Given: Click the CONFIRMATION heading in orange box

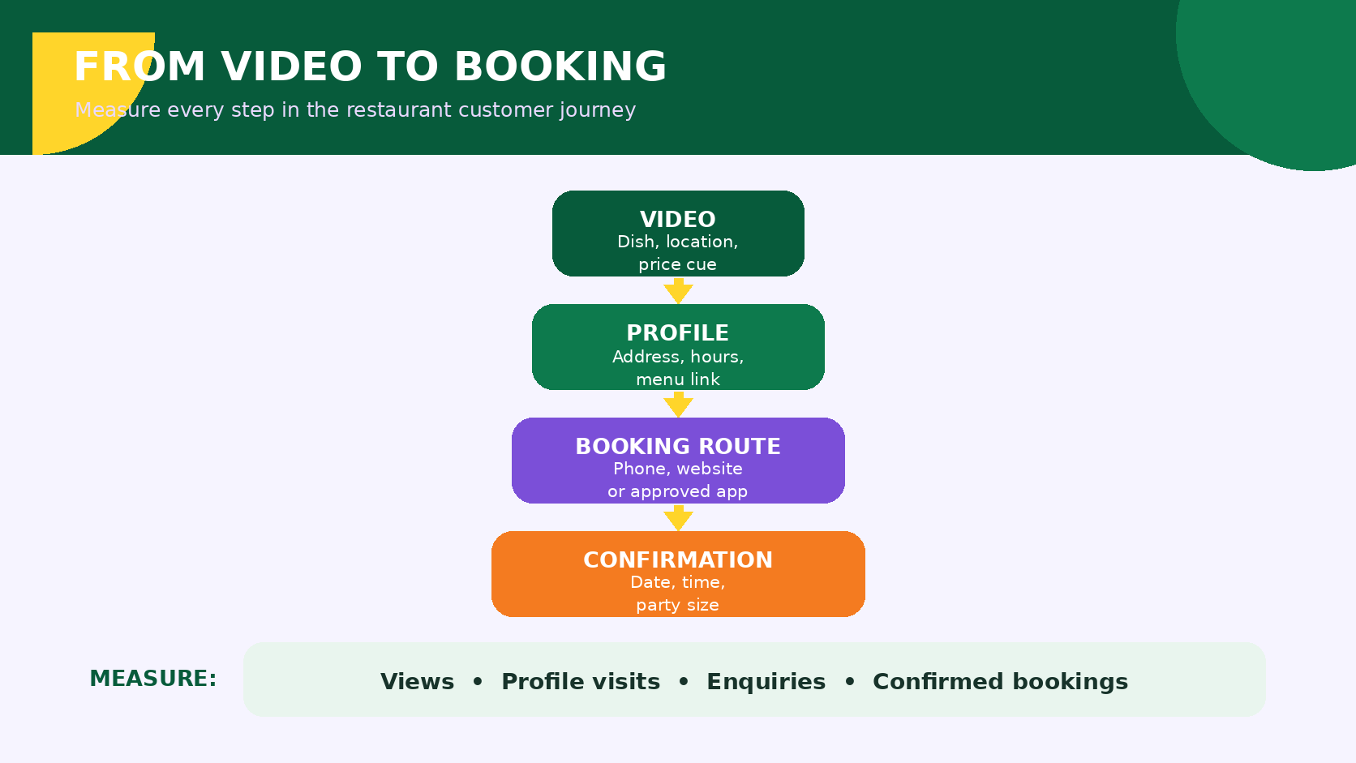Looking at the screenshot, I should pos(678,559).
